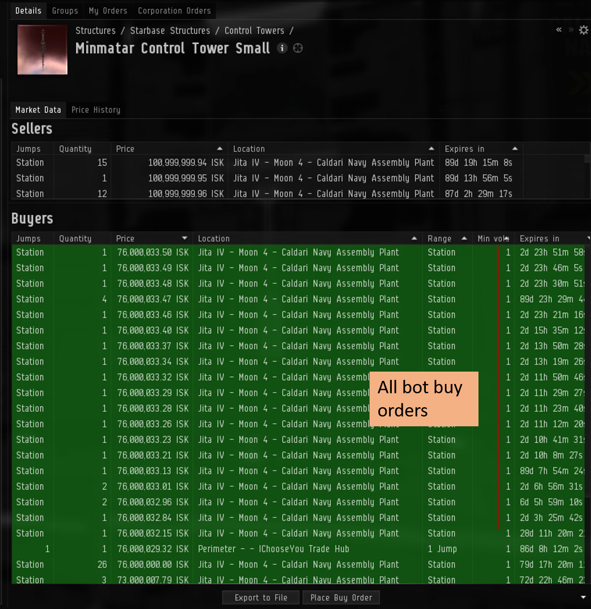
Task: Switch to the Price History tab
Action: pos(96,110)
